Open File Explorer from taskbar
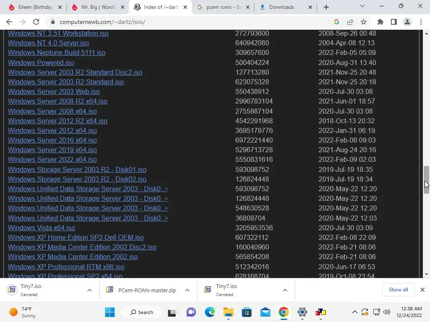 coord(228,312)
